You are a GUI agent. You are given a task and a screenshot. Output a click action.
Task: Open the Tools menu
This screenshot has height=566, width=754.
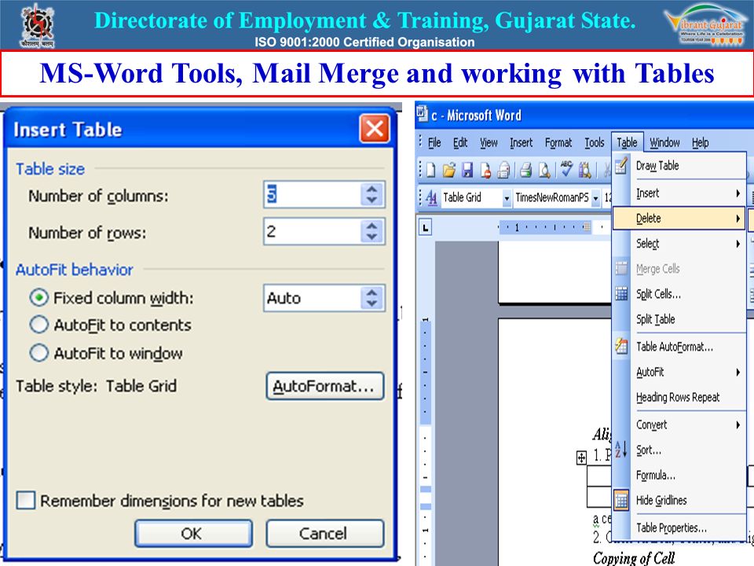click(595, 142)
